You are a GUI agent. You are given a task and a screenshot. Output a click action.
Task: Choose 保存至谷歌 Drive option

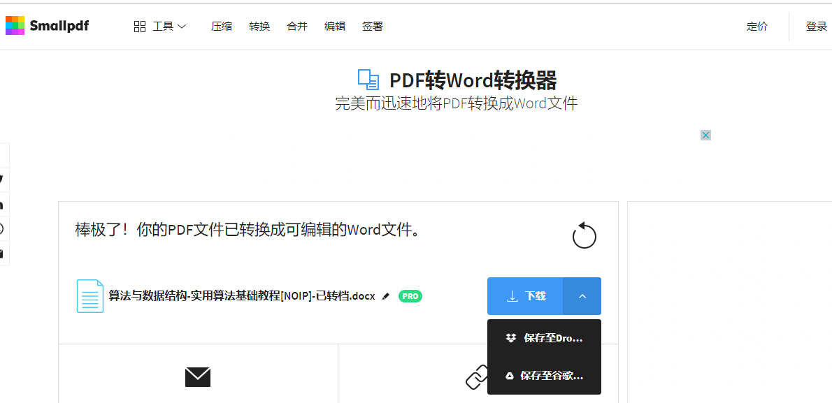pos(545,376)
